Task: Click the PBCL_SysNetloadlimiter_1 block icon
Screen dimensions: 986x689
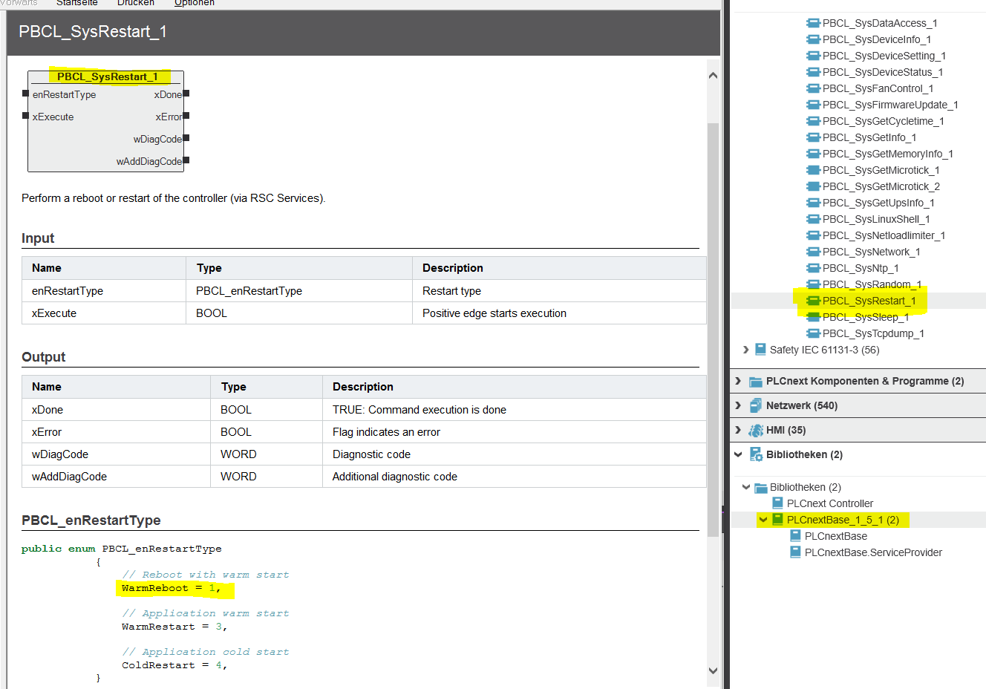Action: point(813,235)
